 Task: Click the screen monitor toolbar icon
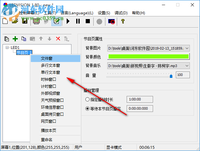pyautogui.click(x=37, y=21)
